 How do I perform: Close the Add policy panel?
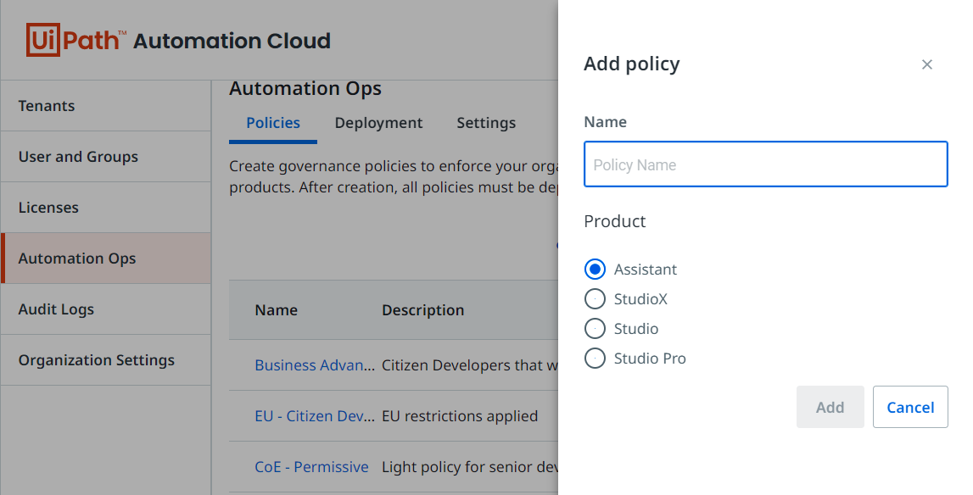click(x=926, y=64)
